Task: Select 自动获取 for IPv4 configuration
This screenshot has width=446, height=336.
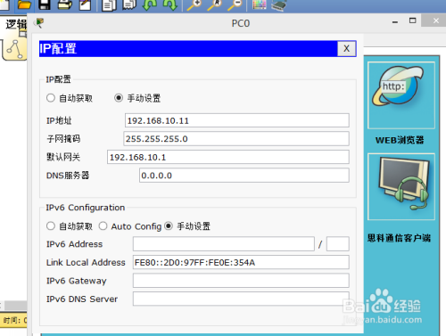Action: 51,98
